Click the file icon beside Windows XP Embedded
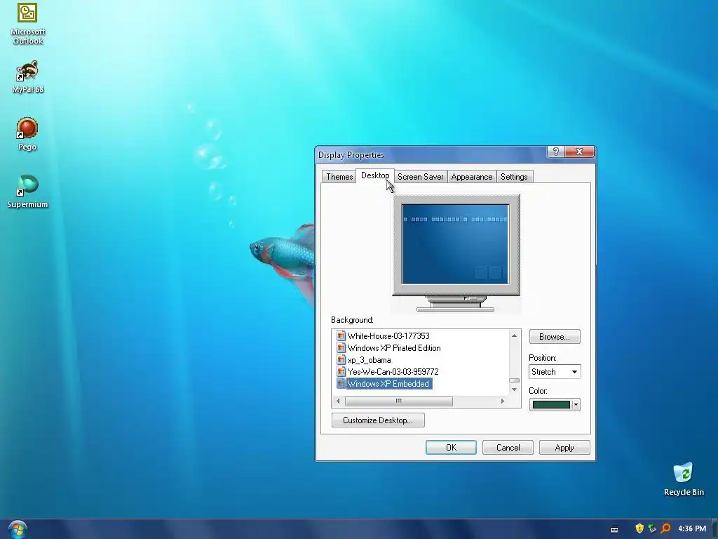Viewport: 718px width, 539px height. point(341,383)
